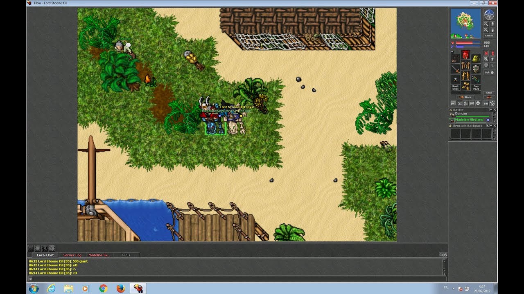Open the VIP list icon
This screenshot has width=524, height=294.
point(465,103)
